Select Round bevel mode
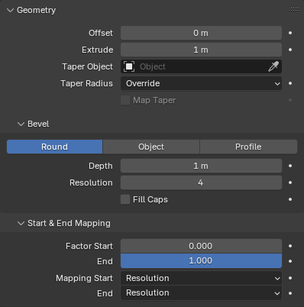This screenshot has height=307, width=304. 54,147
